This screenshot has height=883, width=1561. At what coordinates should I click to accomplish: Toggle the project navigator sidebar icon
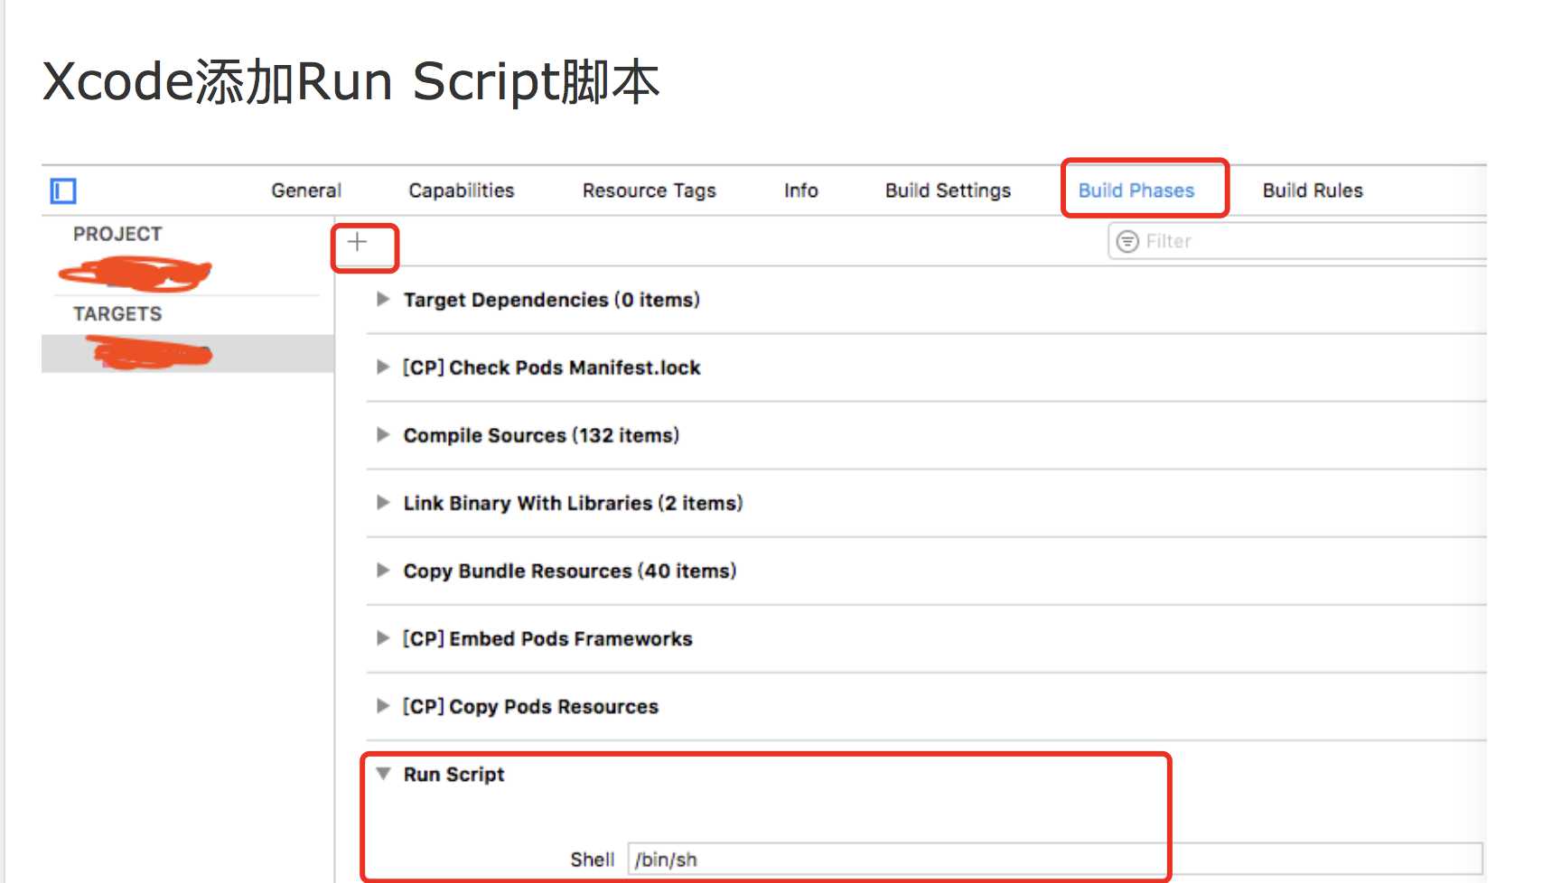[x=63, y=191]
